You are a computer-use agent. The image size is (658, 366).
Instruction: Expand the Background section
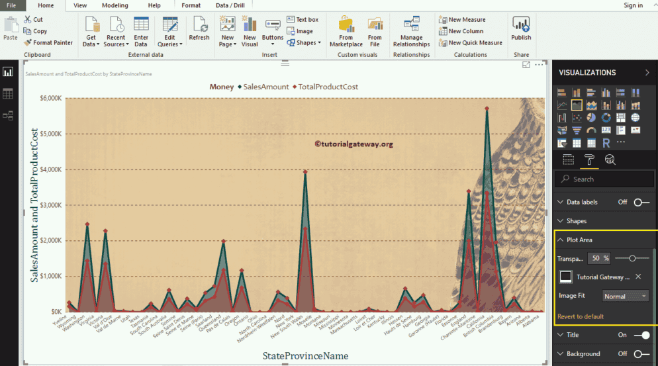pyautogui.click(x=560, y=353)
